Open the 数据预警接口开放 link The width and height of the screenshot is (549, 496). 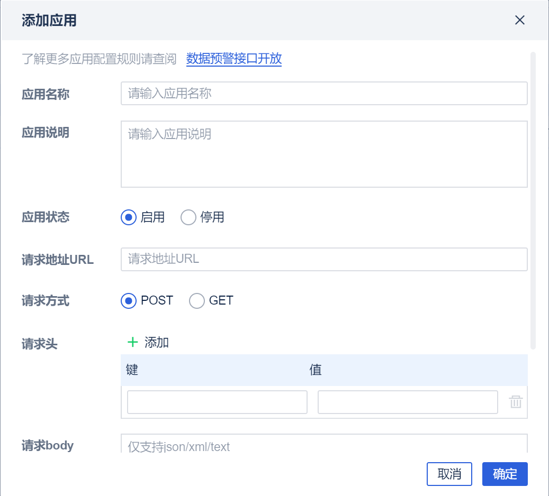(234, 59)
